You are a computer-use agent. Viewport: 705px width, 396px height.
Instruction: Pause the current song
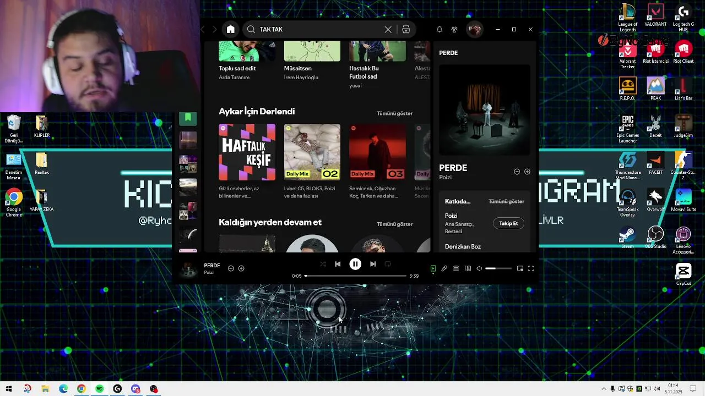[x=355, y=264]
